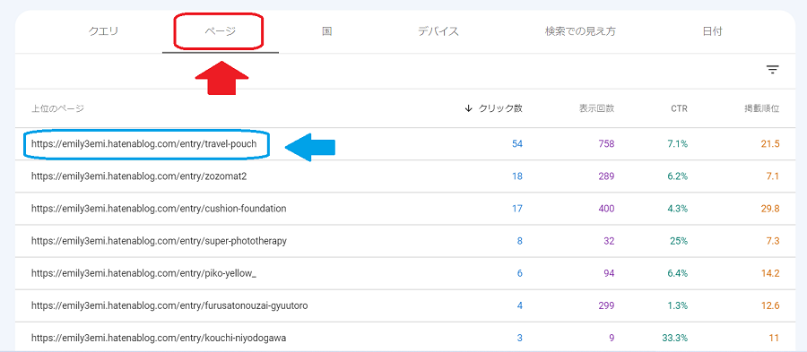807x352 pixels.
Task: Sort by 掲載順位 column header
Action: pyautogui.click(x=761, y=108)
